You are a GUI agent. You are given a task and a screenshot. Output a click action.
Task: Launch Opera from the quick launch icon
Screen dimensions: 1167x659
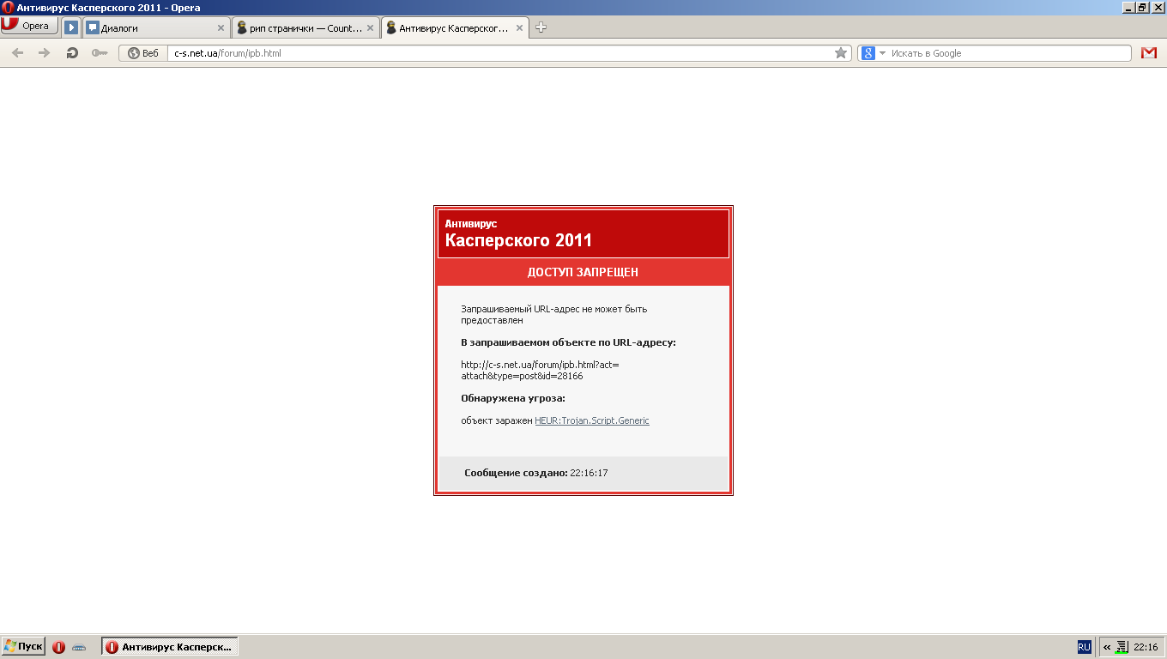coord(58,647)
